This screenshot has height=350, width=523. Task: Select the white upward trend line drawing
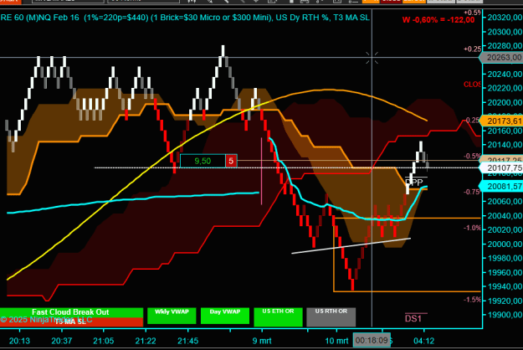click(x=351, y=246)
